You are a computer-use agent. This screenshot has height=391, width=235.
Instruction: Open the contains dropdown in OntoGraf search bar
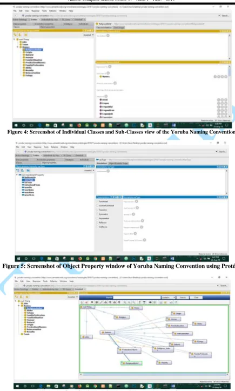(x=169, y=298)
